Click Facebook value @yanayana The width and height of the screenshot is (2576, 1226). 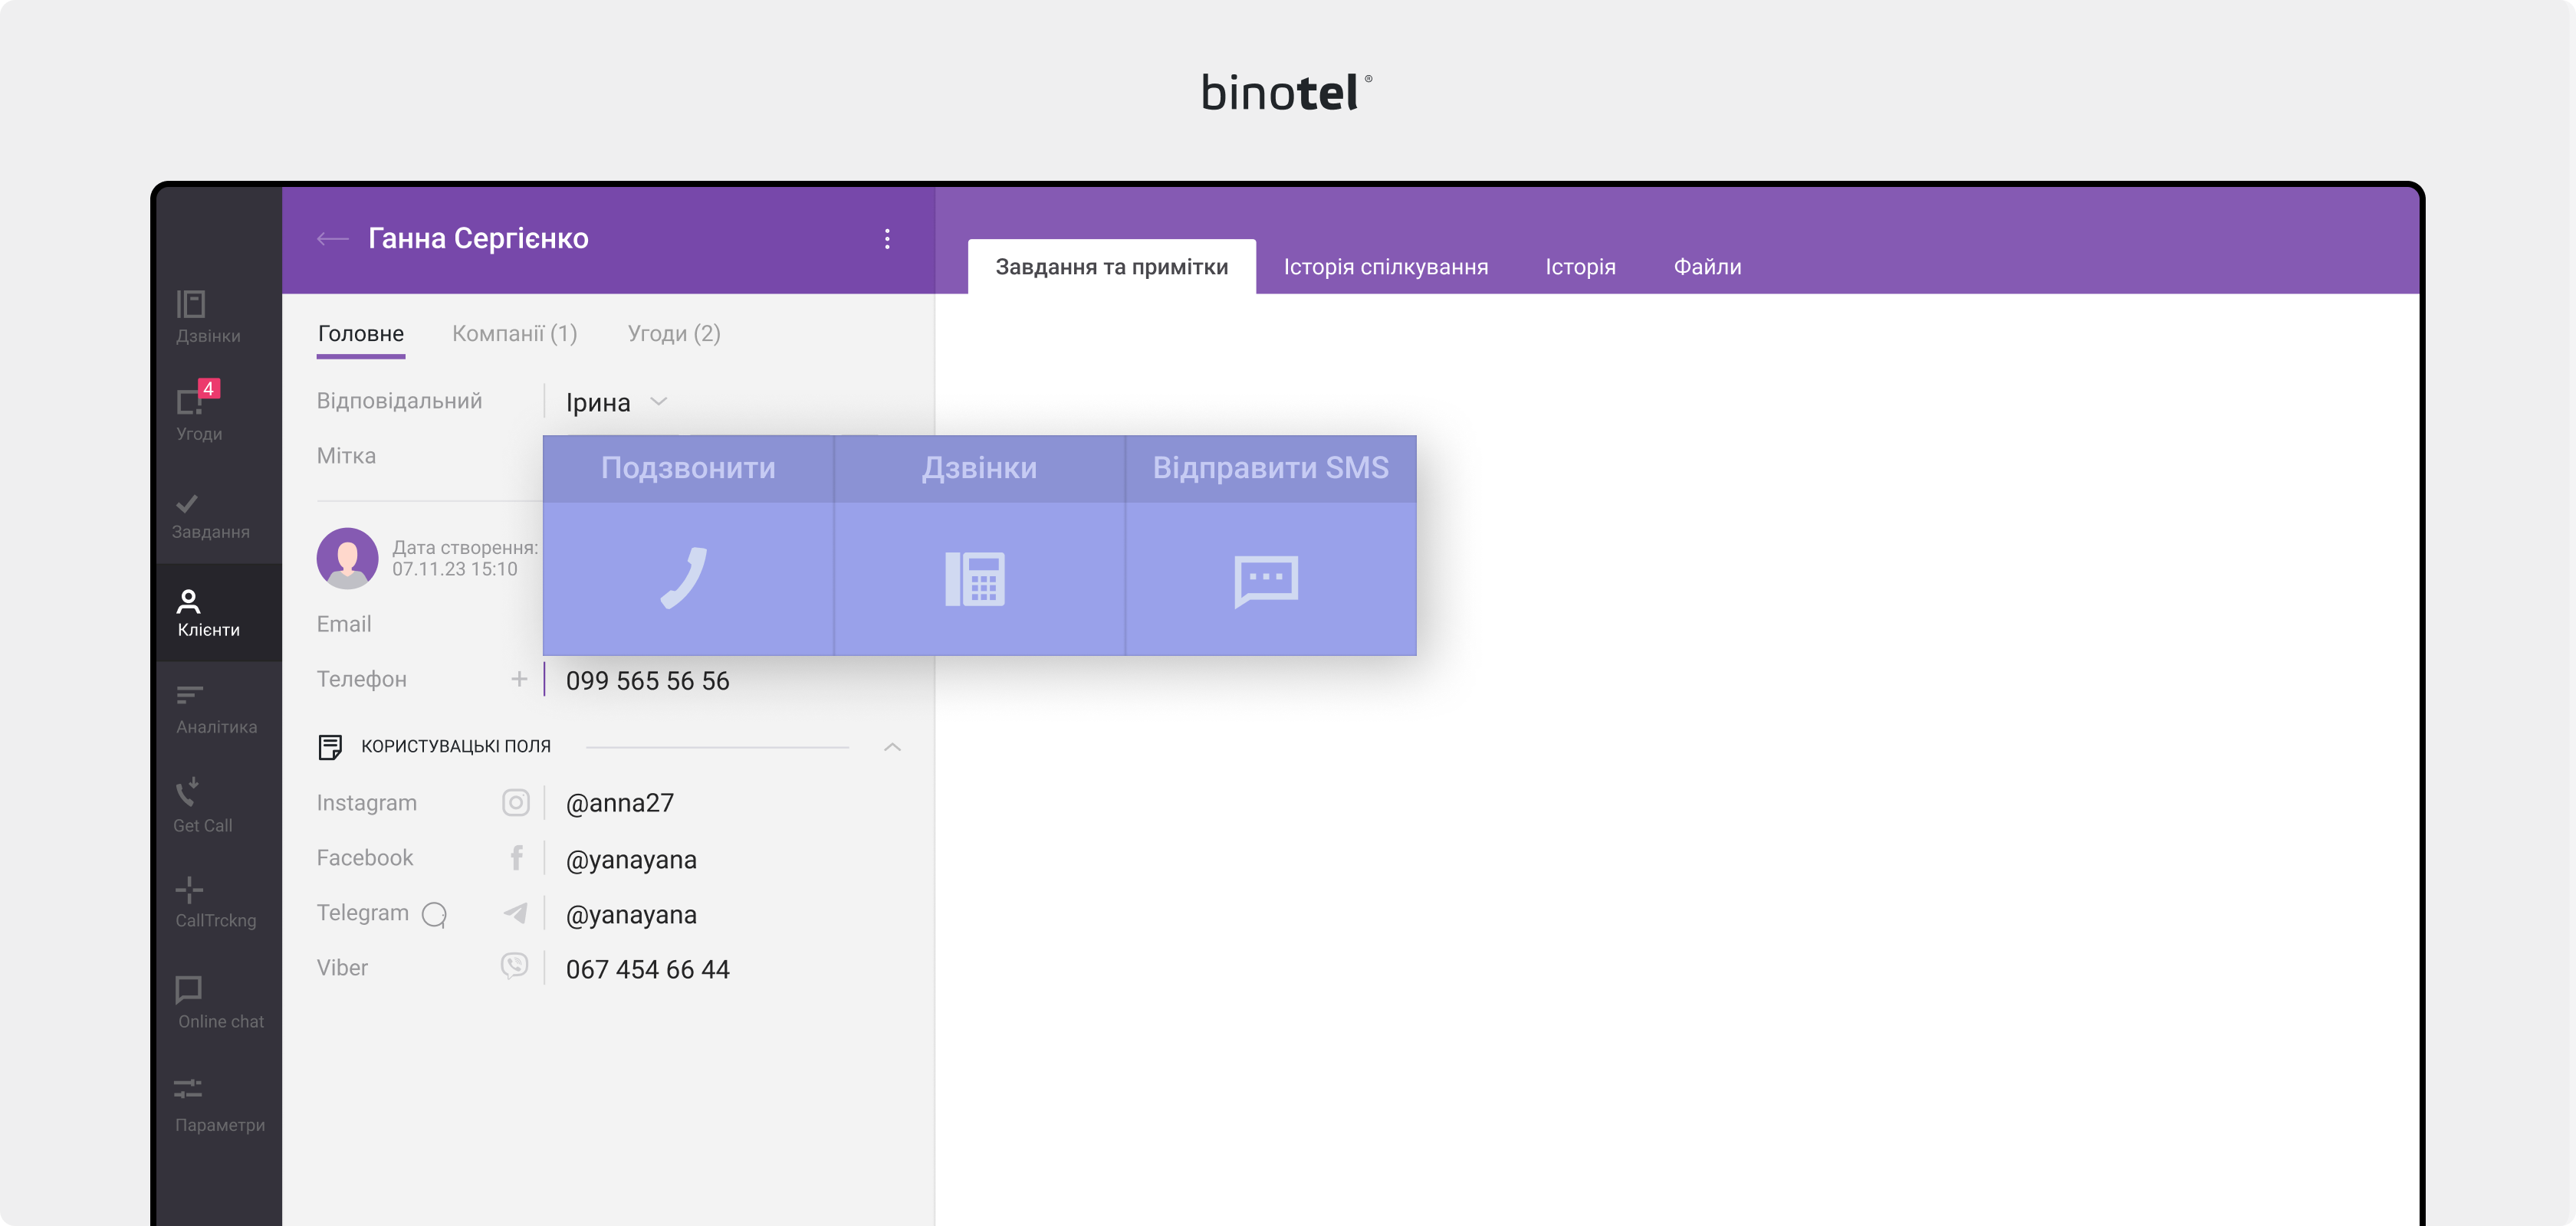(x=631, y=859)
